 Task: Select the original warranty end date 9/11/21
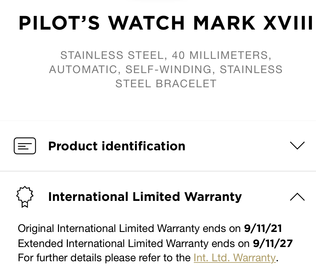pos(263,228)
